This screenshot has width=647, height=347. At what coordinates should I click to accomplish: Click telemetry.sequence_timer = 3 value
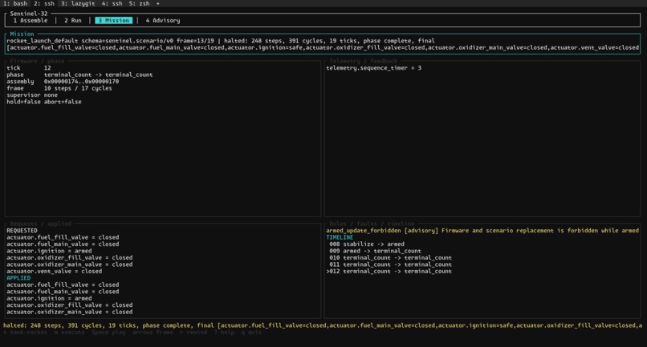pos(373,68)
